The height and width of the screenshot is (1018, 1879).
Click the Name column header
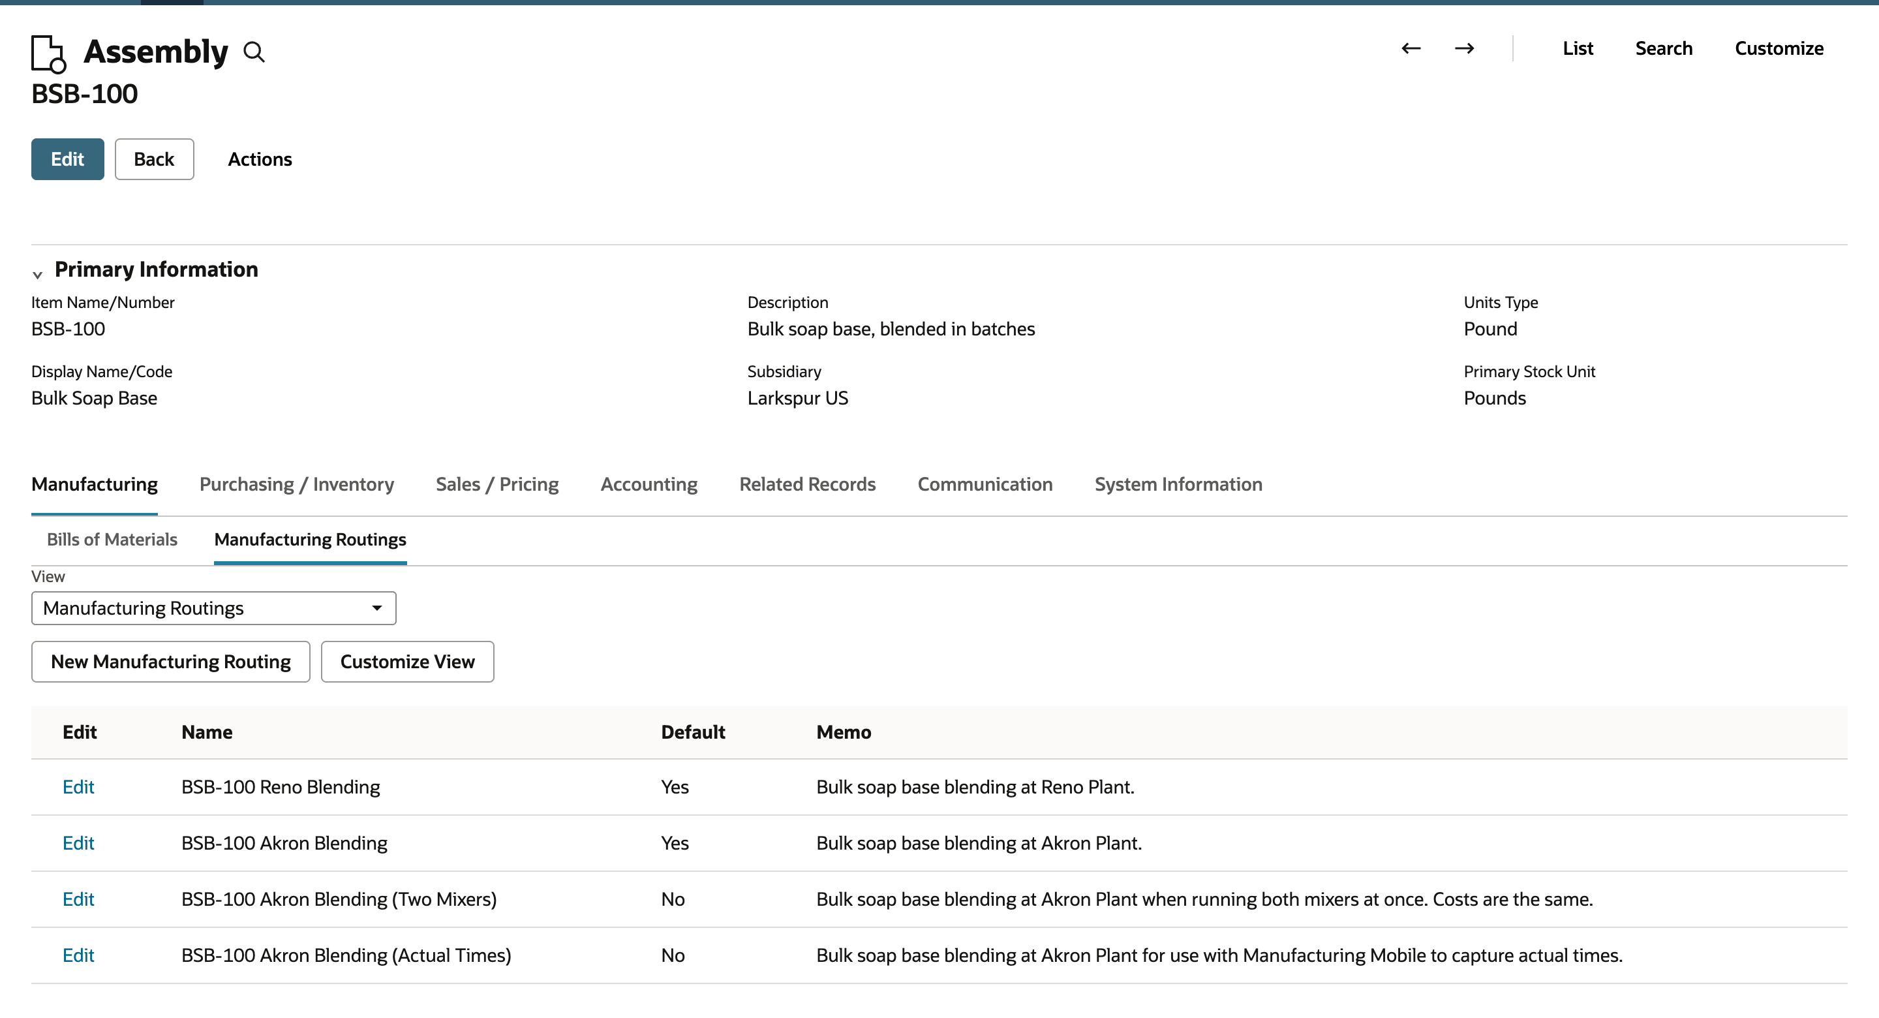pos(206,732)
